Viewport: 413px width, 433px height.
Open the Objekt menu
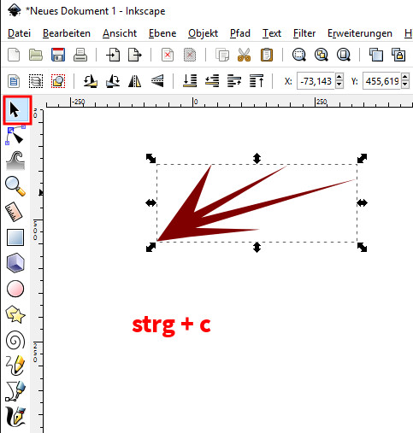[203, 33]
